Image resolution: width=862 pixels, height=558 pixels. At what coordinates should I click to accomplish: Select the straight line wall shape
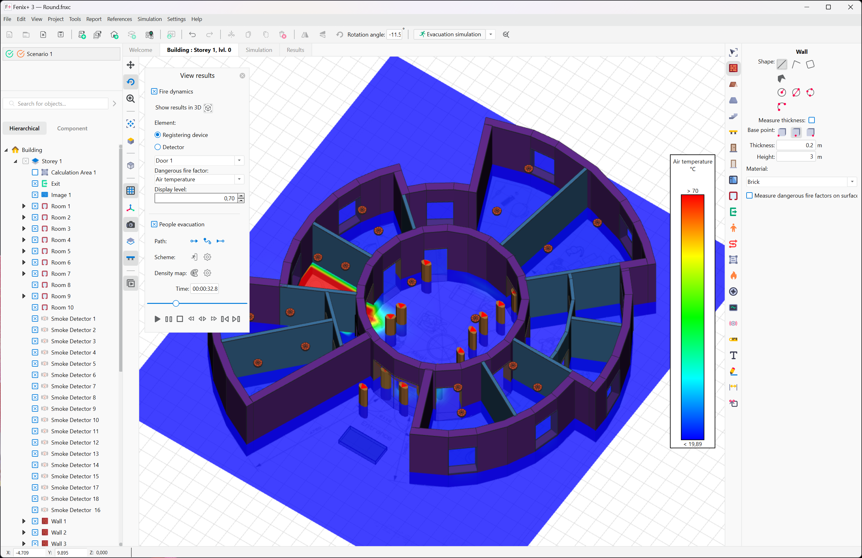tap(782, 64)
